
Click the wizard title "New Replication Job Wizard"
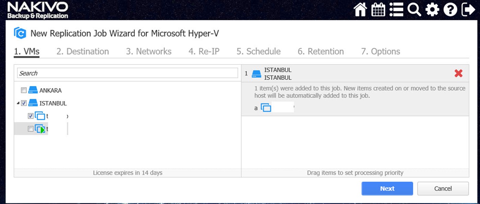click(125, 33)
